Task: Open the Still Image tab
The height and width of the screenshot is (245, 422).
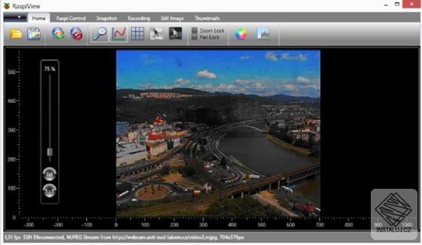Action: [x=172, y=19]
